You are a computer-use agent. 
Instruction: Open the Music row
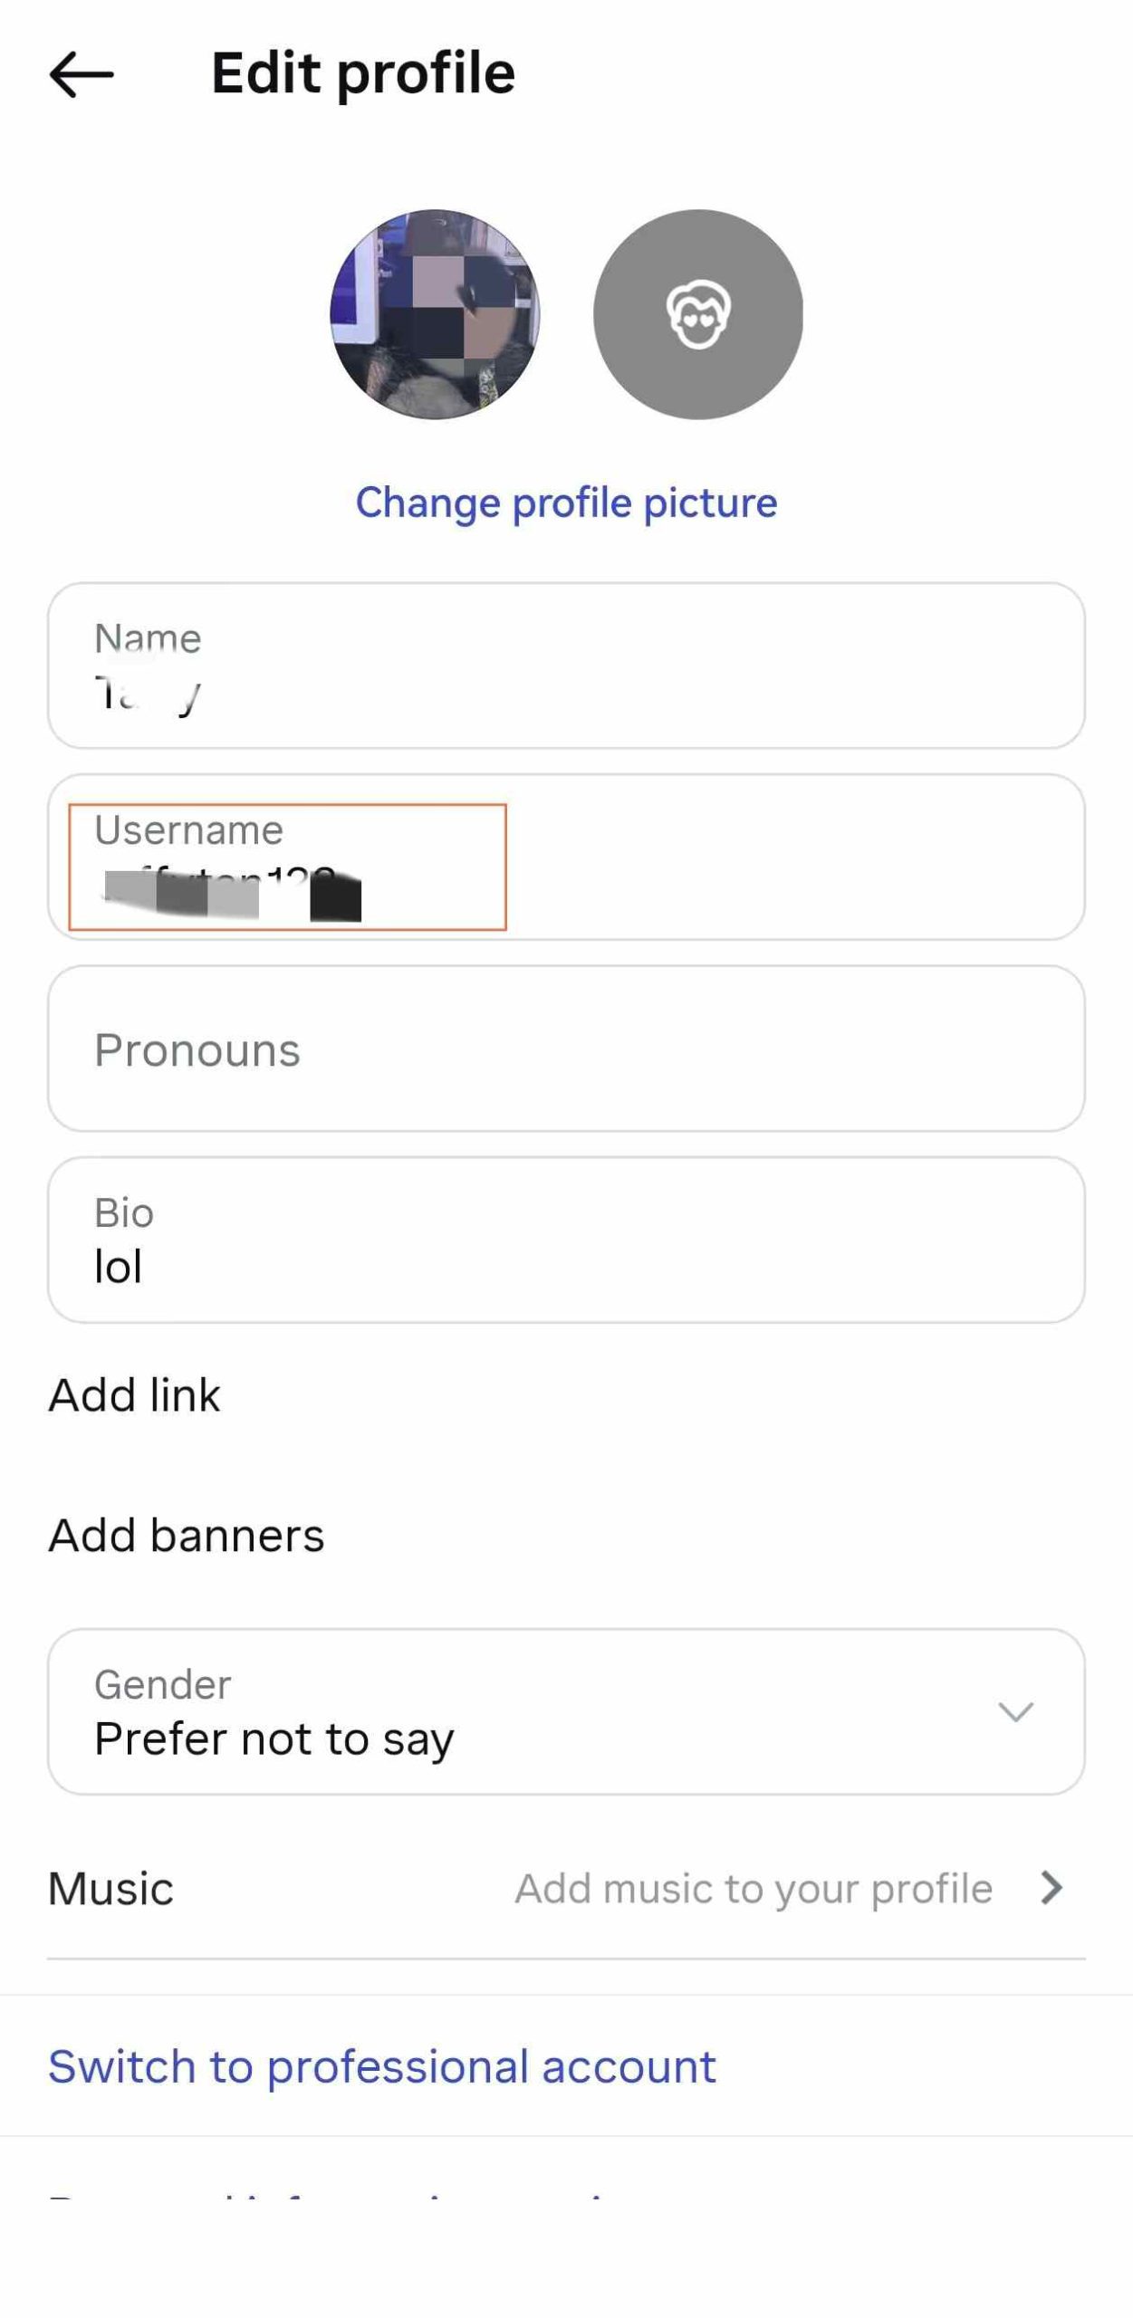tap(110, 1888)
